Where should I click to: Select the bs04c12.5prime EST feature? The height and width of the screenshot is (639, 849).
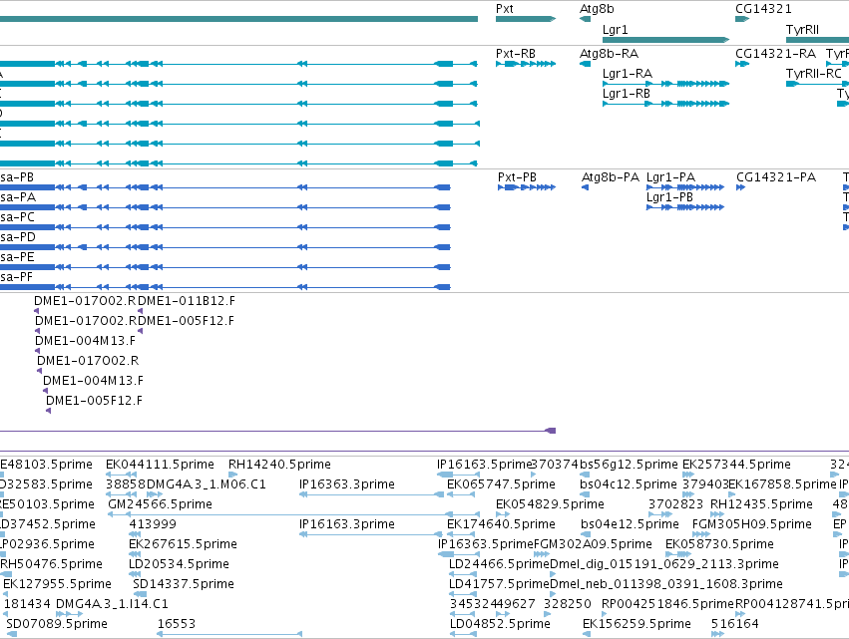point(585,494)
